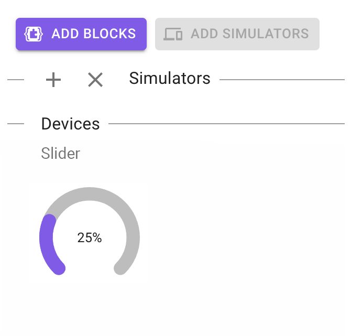Image resolution: width=351 pixels, height=336 pixels.
Task: Click the devices icon in ADD SIMULATORS
Action: pos(173,34)
